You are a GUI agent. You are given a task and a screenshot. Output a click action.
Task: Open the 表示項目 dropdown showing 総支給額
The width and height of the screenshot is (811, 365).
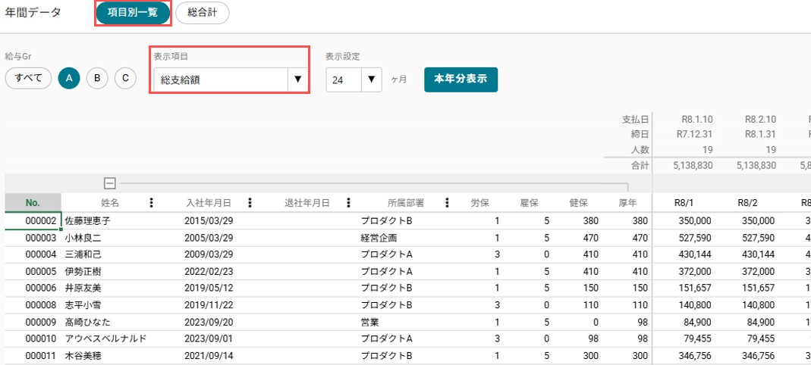coord(230,80)
